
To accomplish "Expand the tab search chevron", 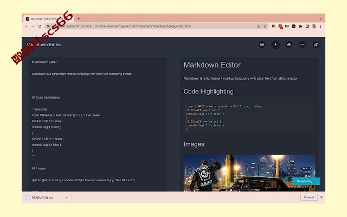I will (x=320, y=19).
